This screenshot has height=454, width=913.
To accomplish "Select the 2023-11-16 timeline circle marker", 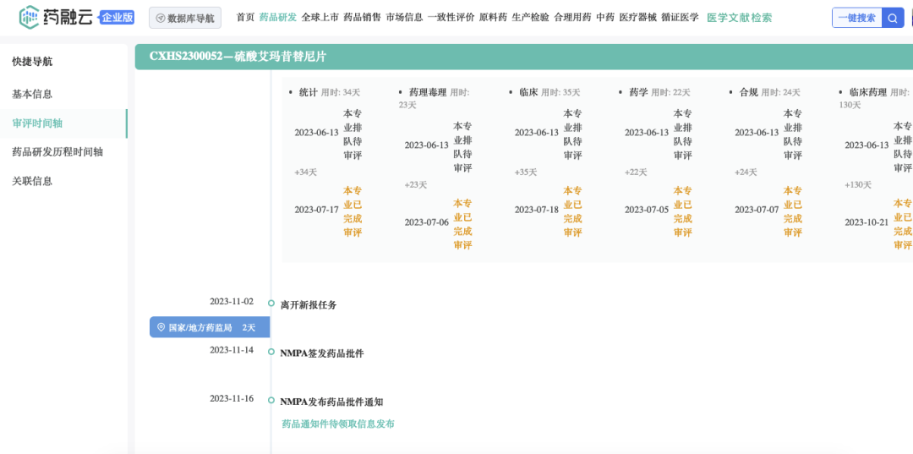I will (x=271, y=400).
